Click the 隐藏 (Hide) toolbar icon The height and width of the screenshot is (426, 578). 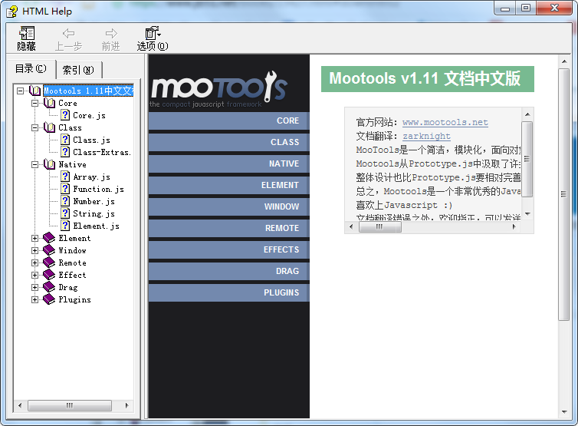coord(27,33)
